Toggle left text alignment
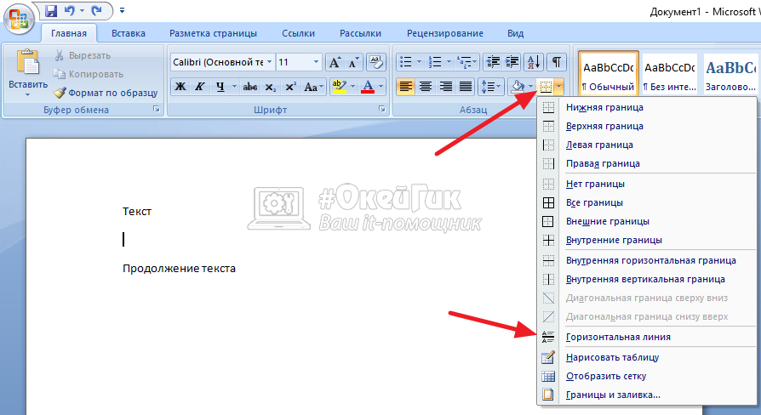Screen dimensions: 761x415 405,87
